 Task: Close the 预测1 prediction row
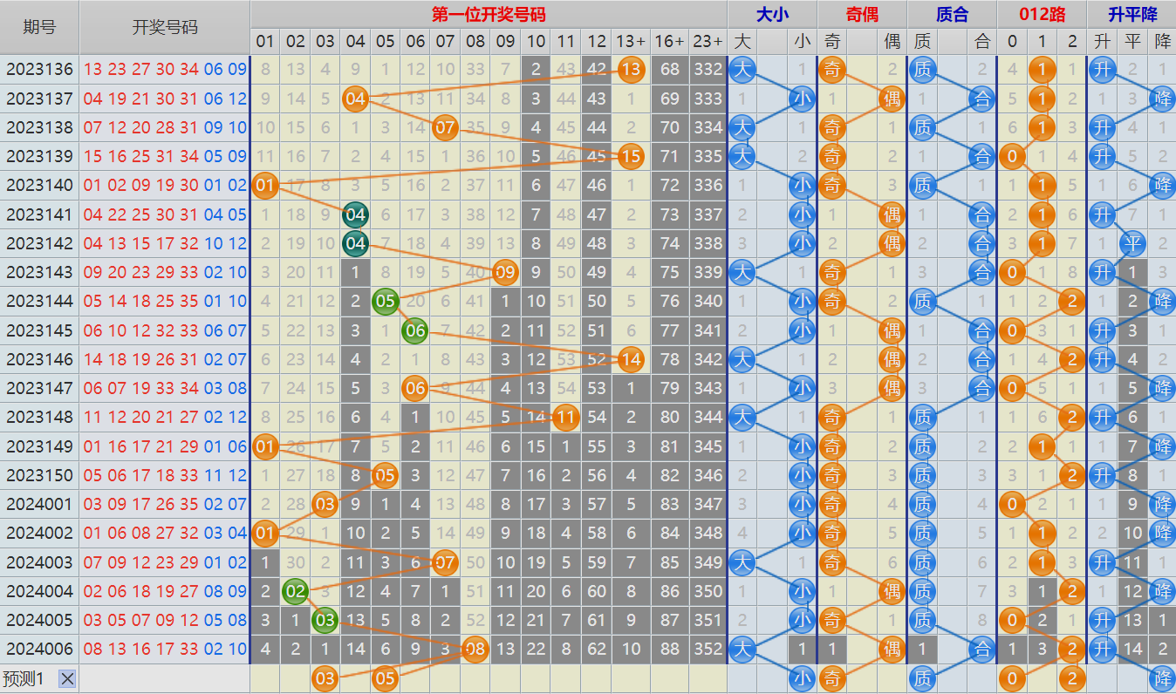pyautogui.click(x=67, y=678)
